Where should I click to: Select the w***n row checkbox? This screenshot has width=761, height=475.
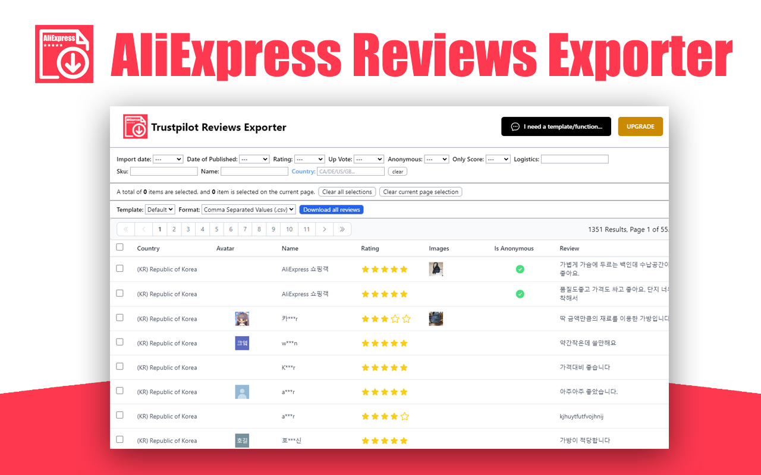pyautogui.click(x=120, y=342)
